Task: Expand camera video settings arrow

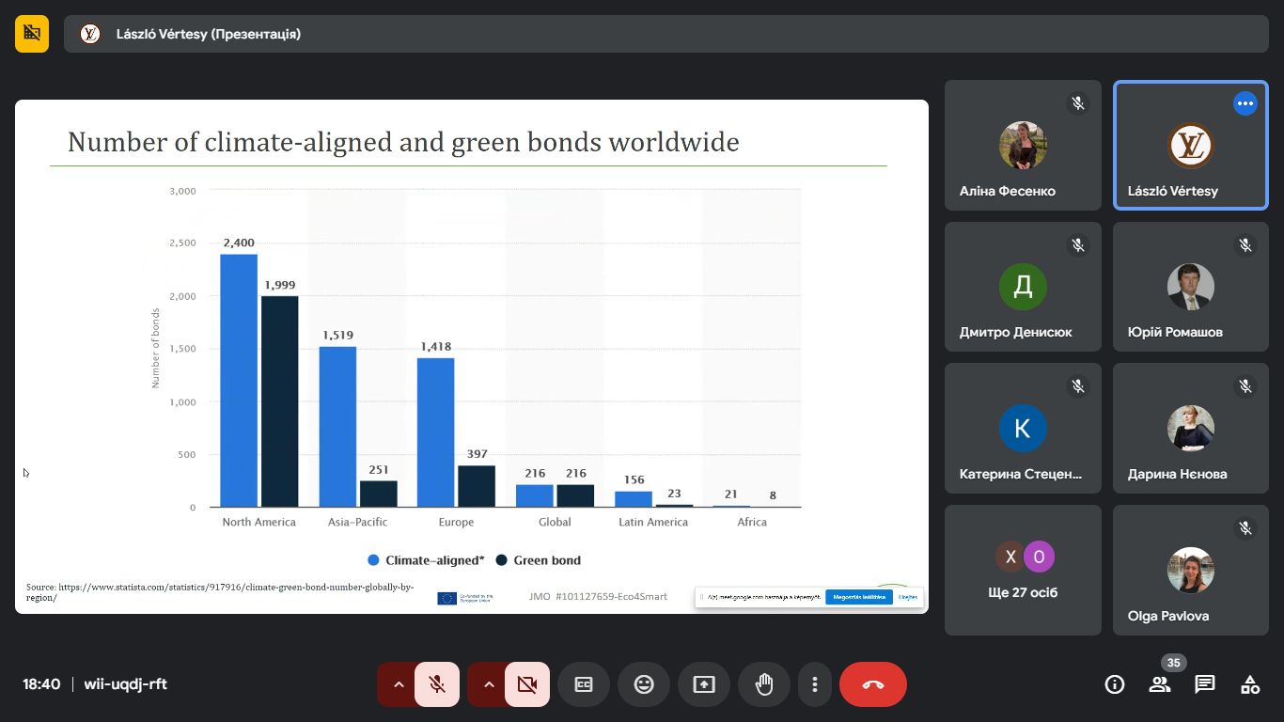Action: [489, 684]
